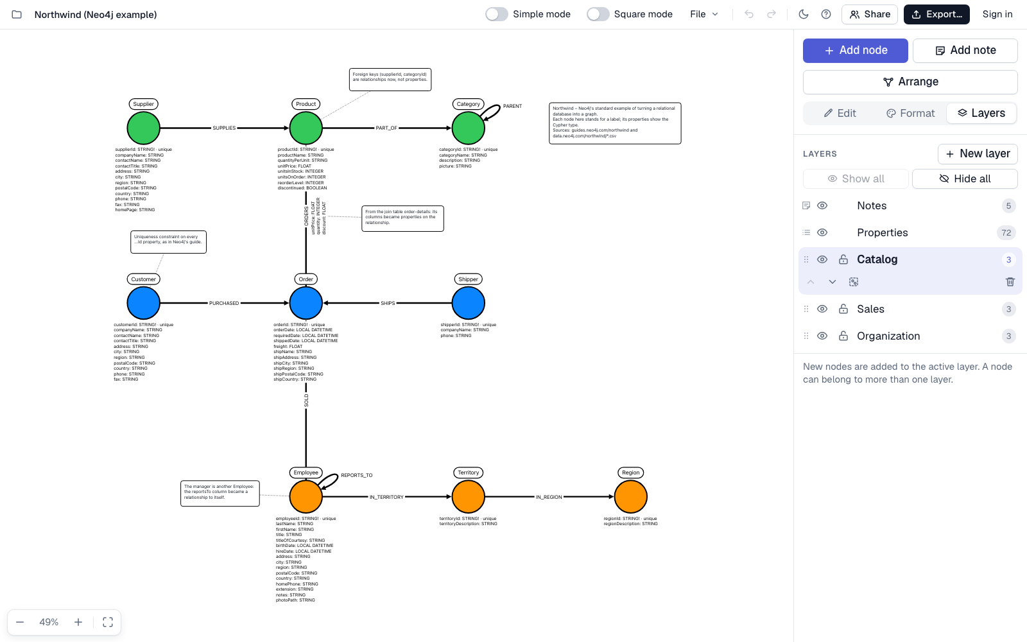Auto-arrange the graph with Arrange
The width and height of the screenshot is (1027, 642).
(x=910, y=82)
